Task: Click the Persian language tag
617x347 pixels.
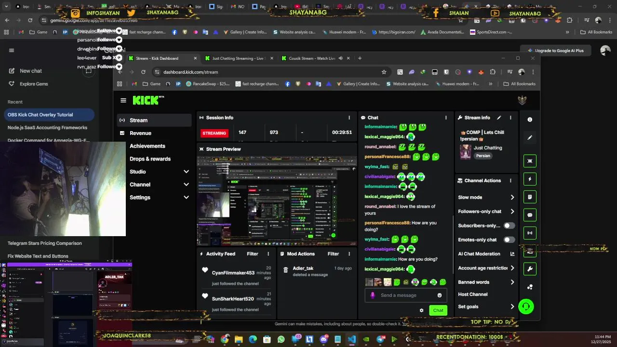Action: tap(483, 156)
